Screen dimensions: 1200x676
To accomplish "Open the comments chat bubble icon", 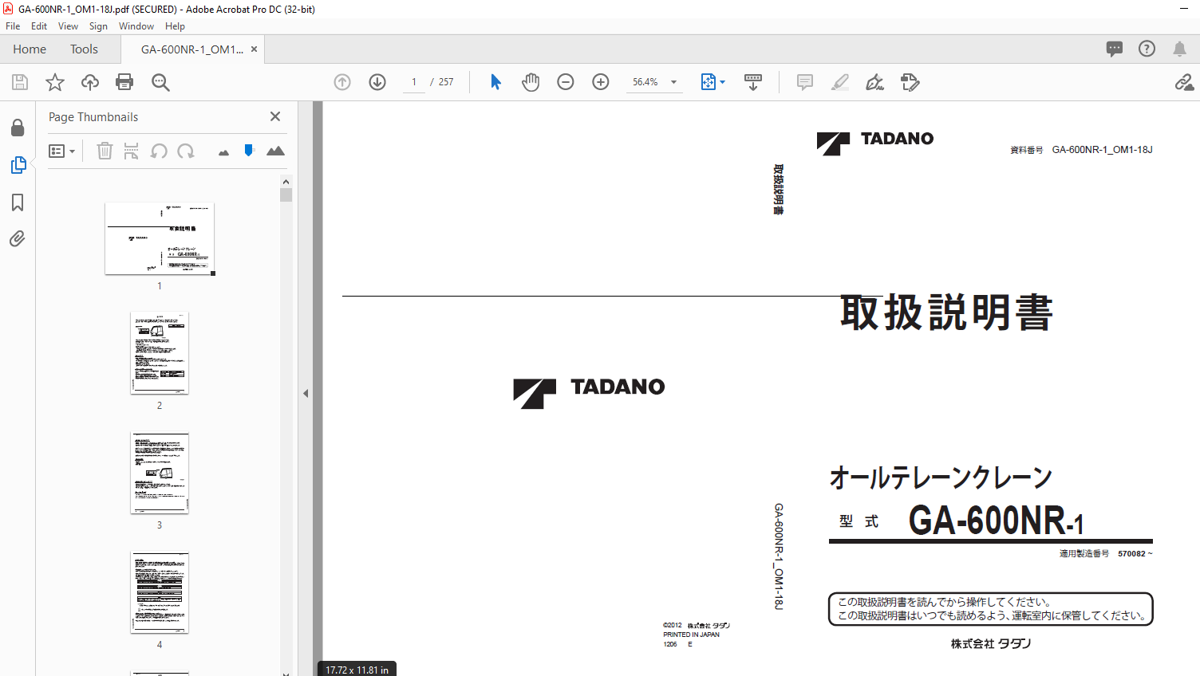I will click(x=1115, y=49).
